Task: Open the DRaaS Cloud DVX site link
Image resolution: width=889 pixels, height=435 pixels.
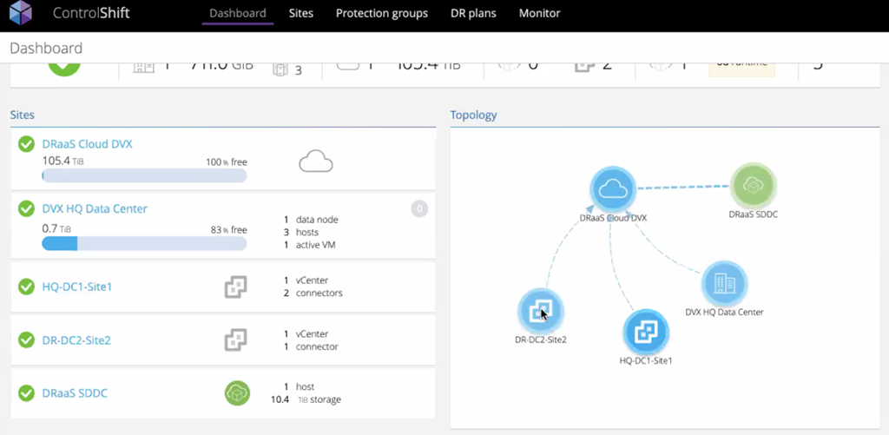Action: click(x=88, y=144)
